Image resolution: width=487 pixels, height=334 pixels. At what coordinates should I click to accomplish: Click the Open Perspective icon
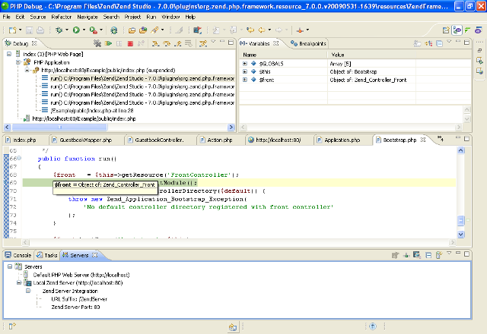pos(446,30)
